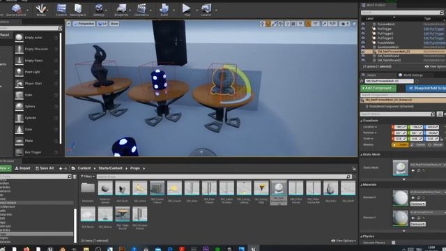The image size is (446, 251).
Task: Click the Build toolbar icon
Action: click(x=164, y=10)
